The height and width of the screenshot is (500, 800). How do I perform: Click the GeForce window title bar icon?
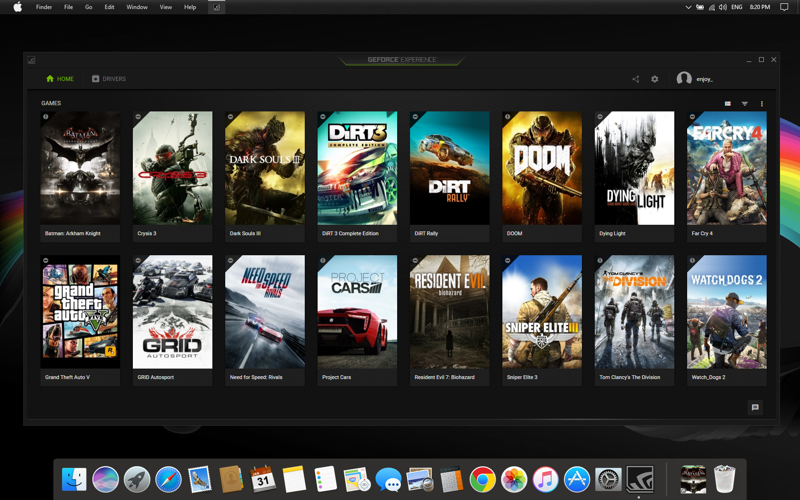pos(32,60)
